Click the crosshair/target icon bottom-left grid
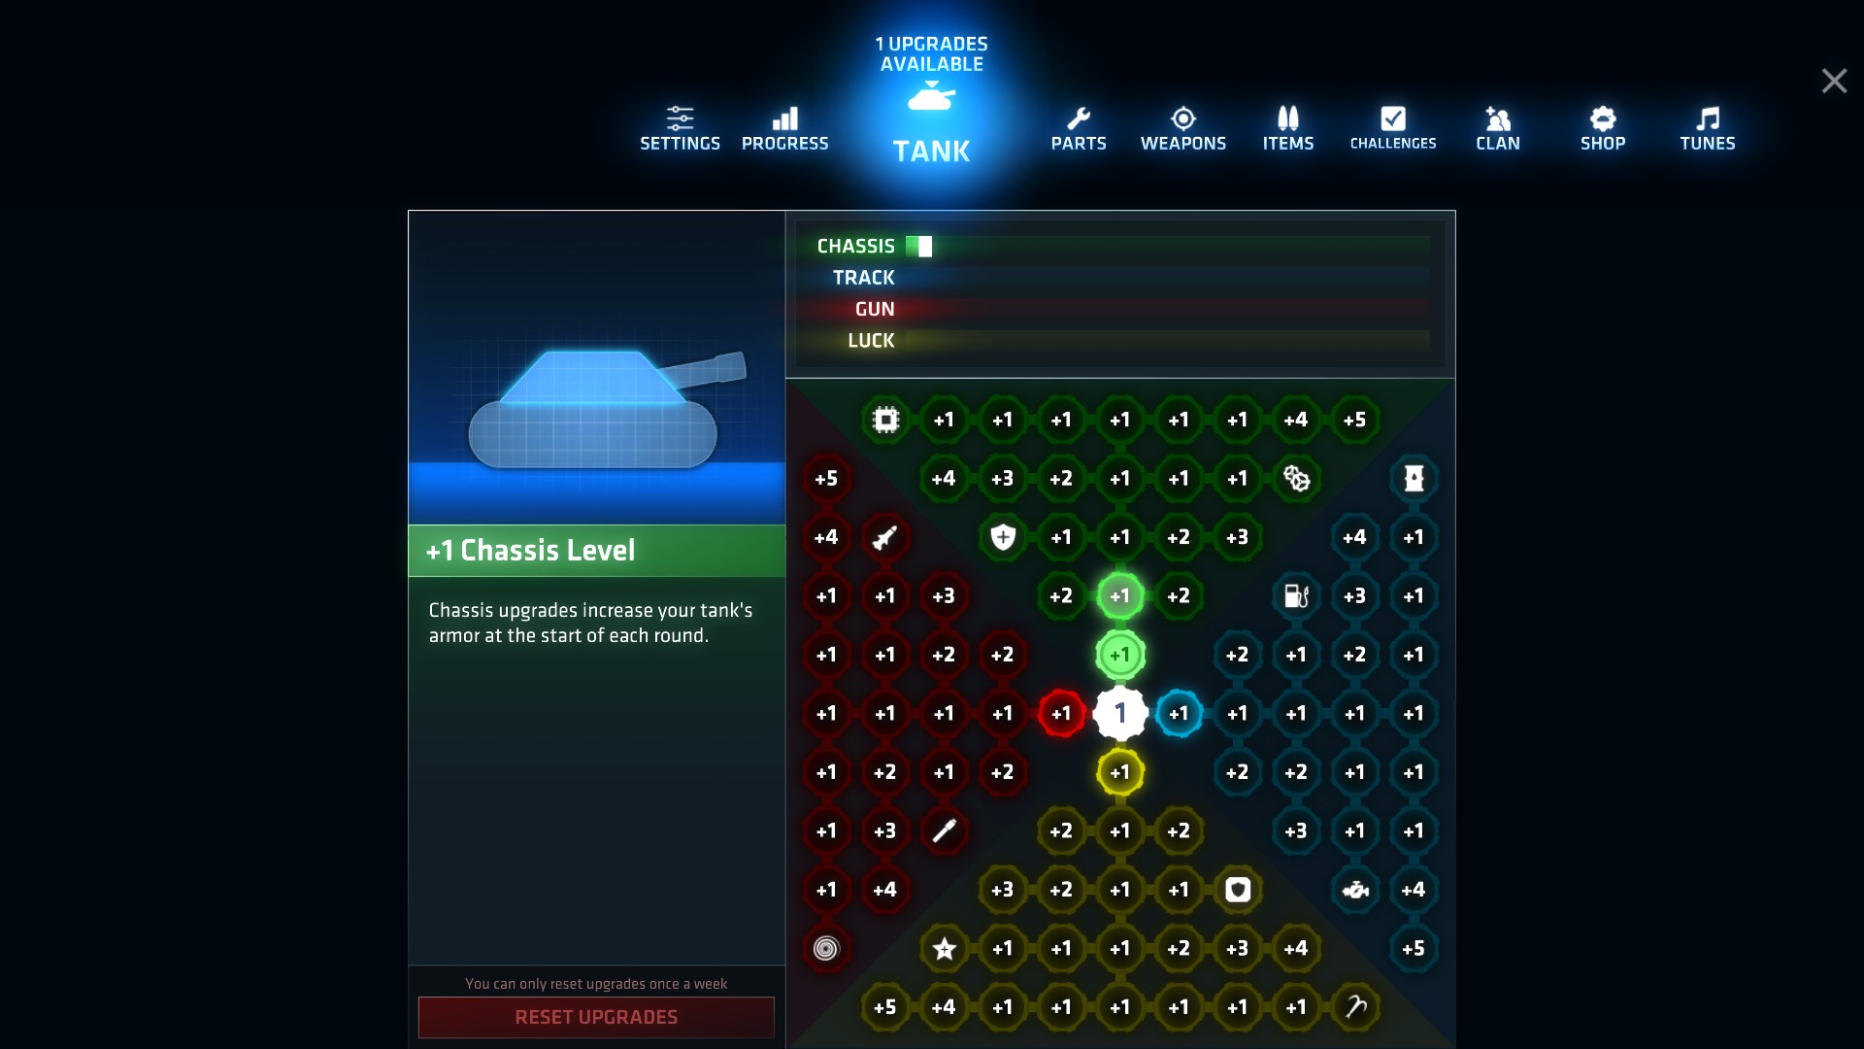Image resolution: width=1864 pixels, height=1049 pixels. pyautogui.click(x=827, y=948)
